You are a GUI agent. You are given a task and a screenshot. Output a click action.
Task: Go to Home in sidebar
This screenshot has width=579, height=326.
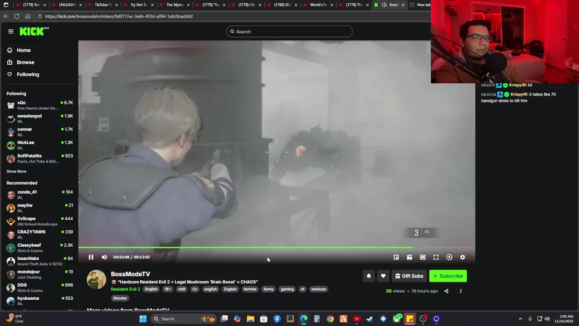coord(24,50)
